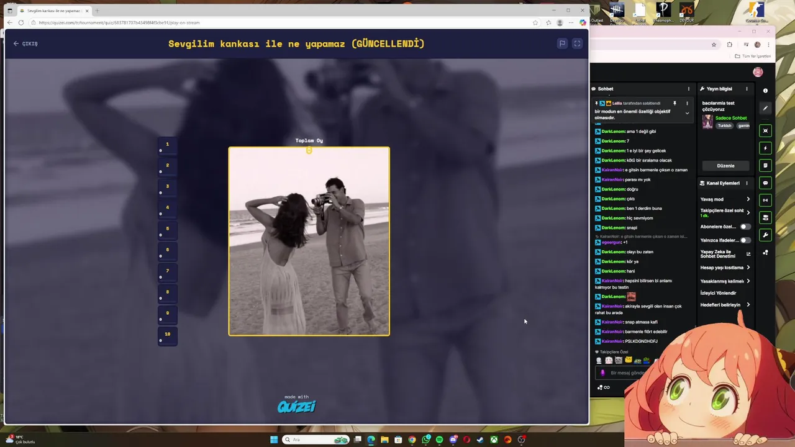
Task: Open new tab in Quizei browser
Action: 97,11
